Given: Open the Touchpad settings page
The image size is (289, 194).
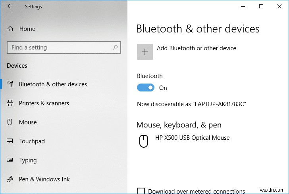Looking at the screenshot, I should pyautogui.click(x=32, y=141).
